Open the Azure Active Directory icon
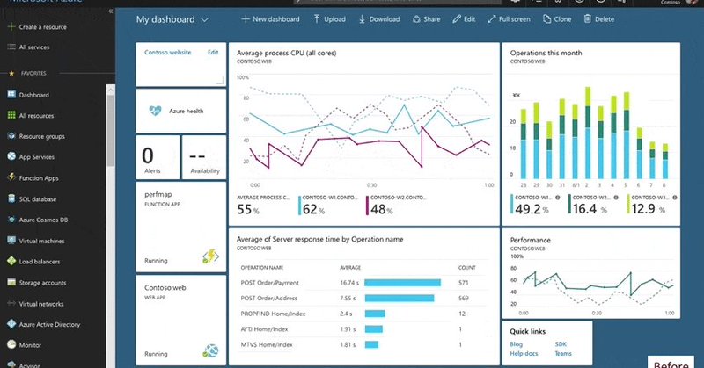 (x=11, y=323)
